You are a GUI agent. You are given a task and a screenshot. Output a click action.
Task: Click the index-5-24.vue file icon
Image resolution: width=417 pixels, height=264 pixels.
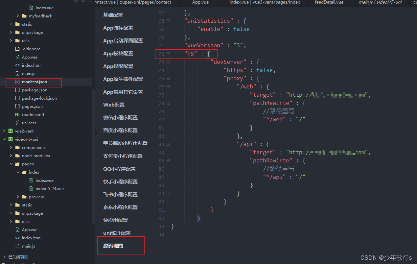pos(31,188)
